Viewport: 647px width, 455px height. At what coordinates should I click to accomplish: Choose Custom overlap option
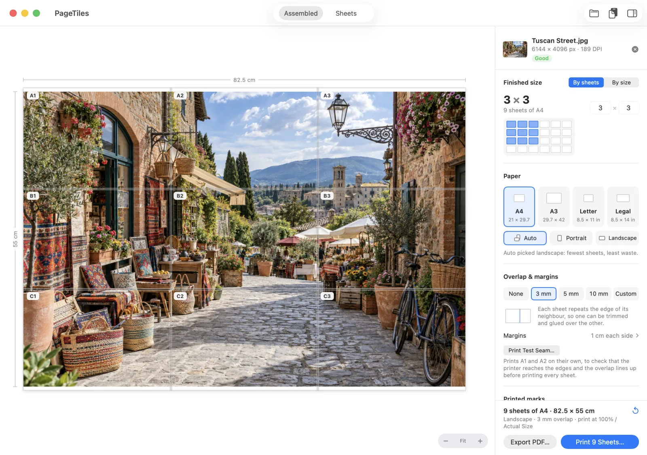(x=626, y=294)
